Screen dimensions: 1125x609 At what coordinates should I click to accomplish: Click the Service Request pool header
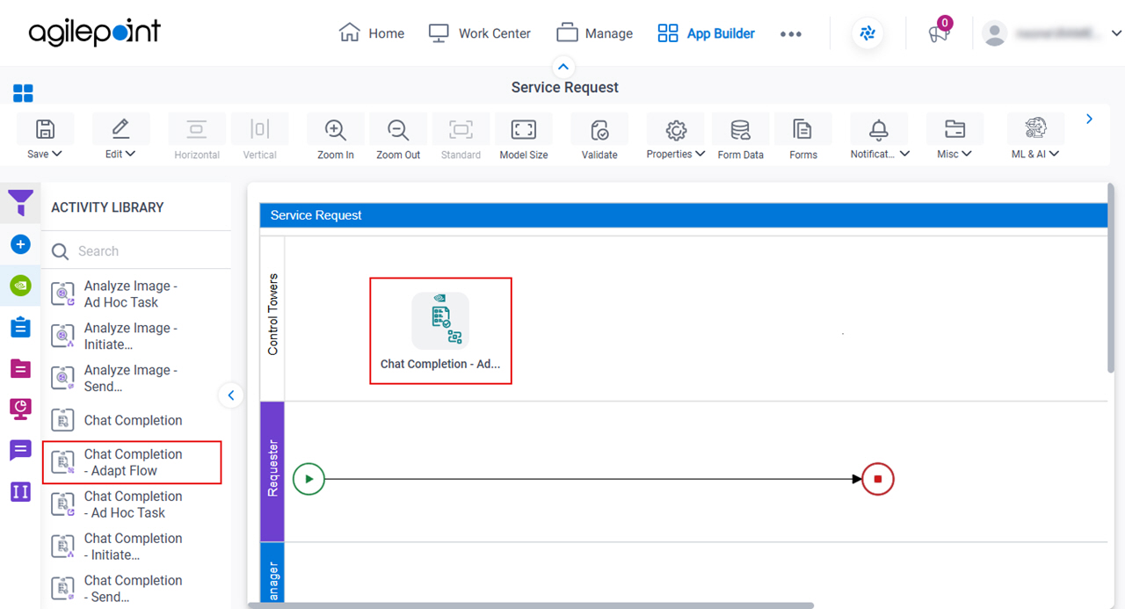[684, 215]
